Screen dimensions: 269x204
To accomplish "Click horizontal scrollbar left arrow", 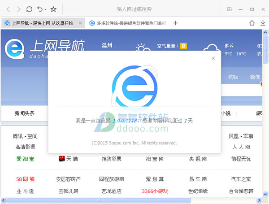I will pyautogui.click(x=3, y=200).
